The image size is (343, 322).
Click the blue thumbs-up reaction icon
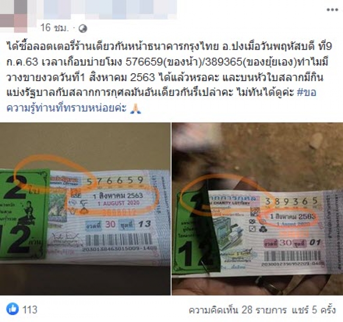[12, 309]
